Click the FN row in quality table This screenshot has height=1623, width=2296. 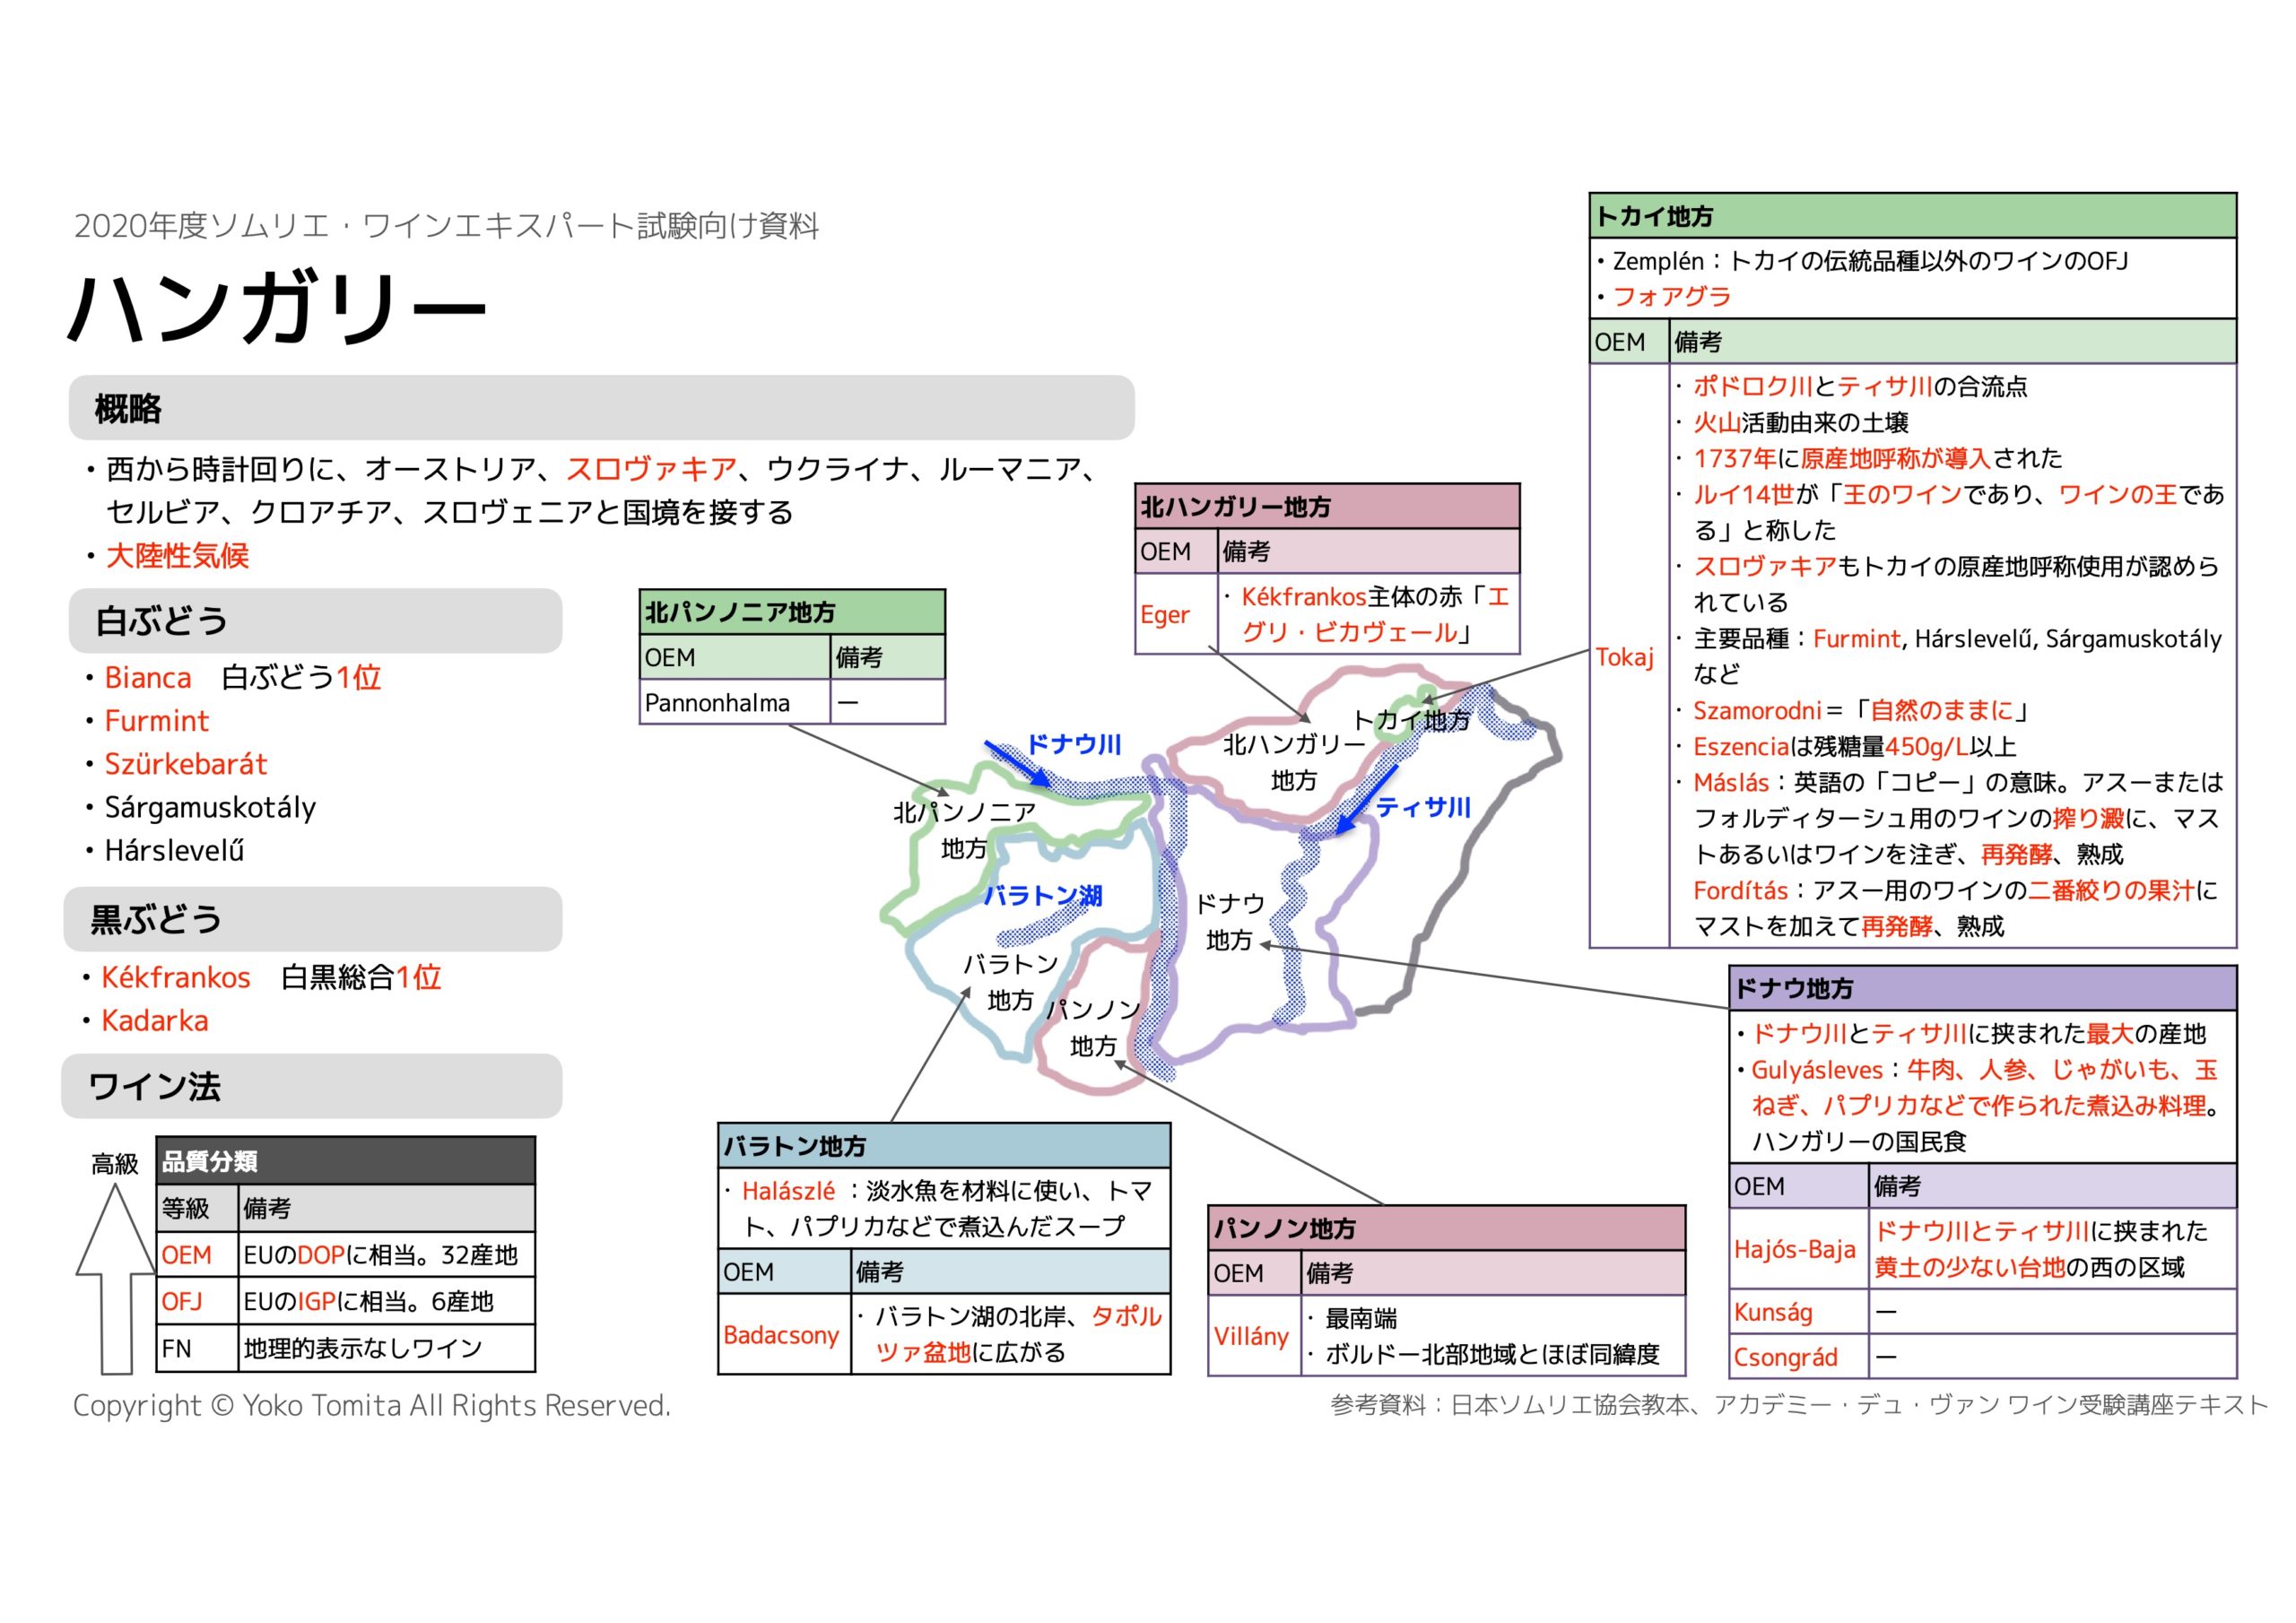(x=346, y=1349)
